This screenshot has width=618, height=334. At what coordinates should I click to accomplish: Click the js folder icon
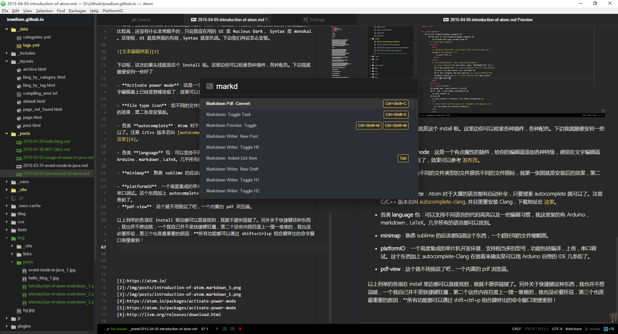coord(14,319)
